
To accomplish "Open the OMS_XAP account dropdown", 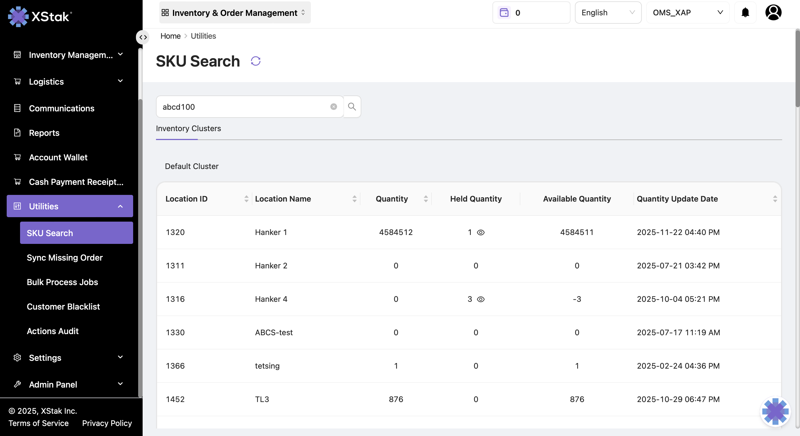I will [x=687, y=13].
